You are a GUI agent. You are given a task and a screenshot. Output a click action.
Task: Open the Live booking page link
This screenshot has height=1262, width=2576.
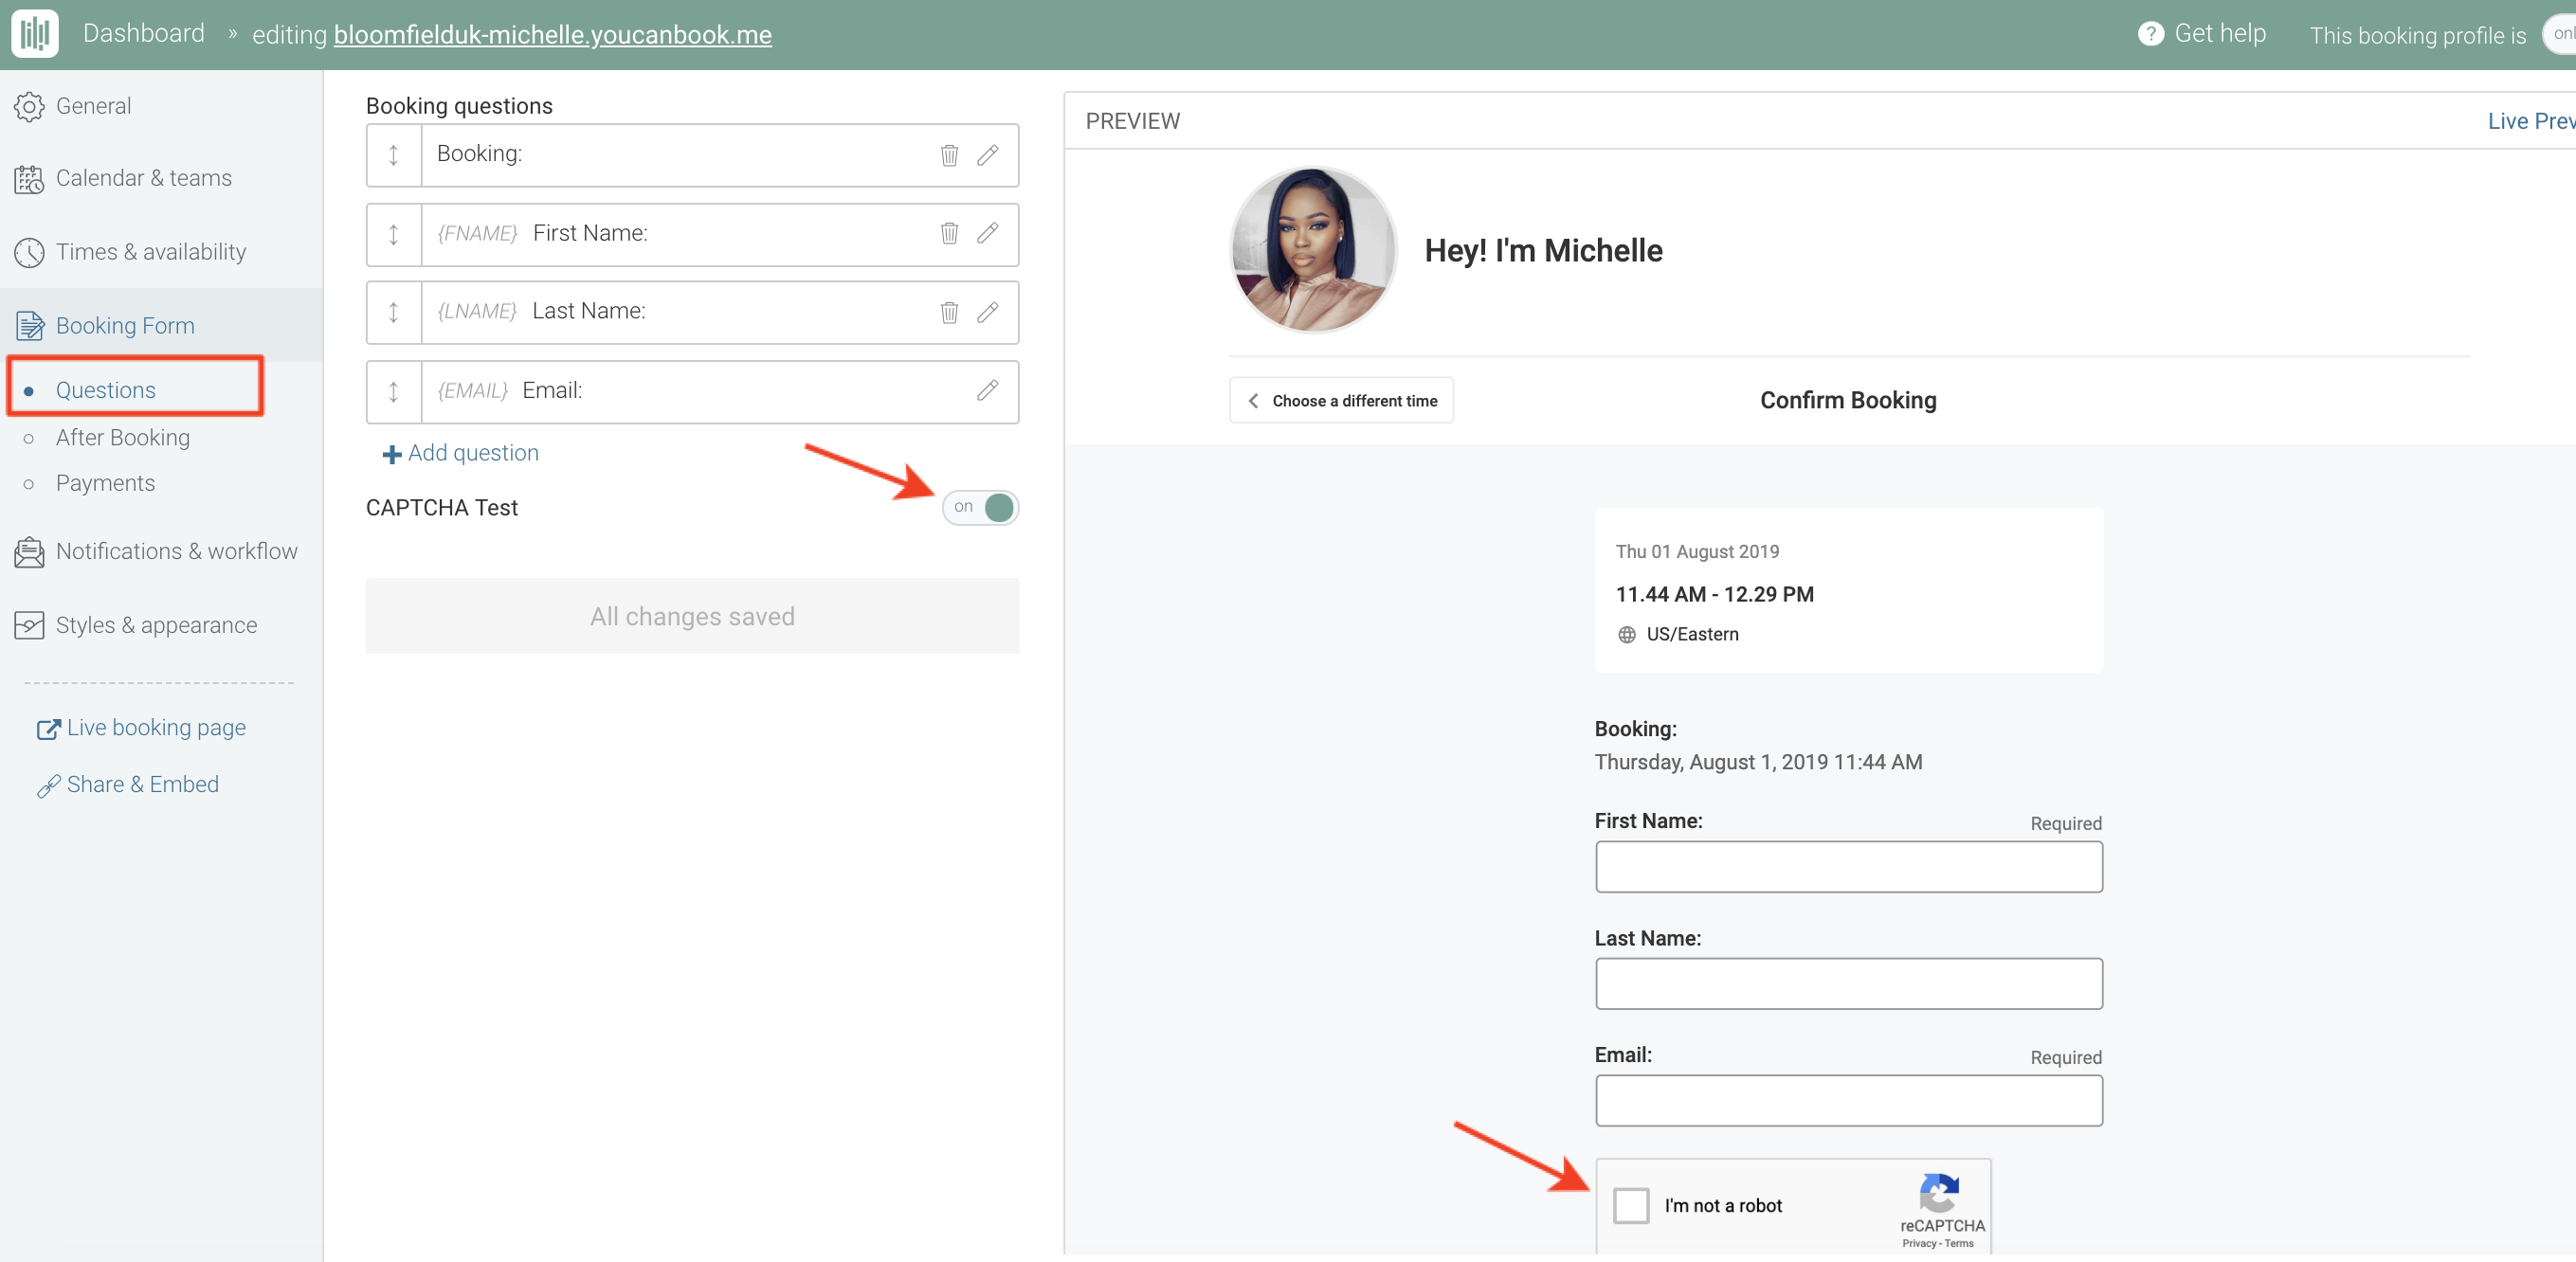[155, 728]
